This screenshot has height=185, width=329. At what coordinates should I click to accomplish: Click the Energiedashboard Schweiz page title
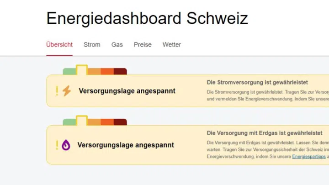[147, 18]
